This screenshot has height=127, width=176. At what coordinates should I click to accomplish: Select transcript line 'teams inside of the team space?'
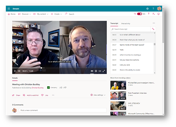point(132,45)
